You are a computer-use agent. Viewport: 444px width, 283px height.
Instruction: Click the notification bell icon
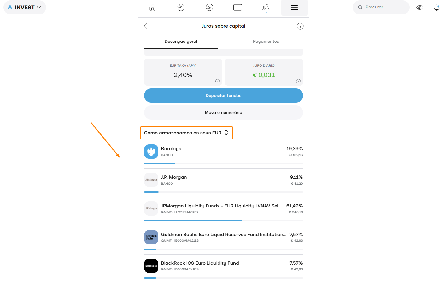(x=437, y=7)
